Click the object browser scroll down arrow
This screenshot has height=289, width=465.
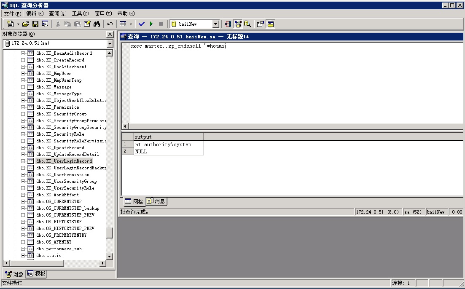pos(110,257)
